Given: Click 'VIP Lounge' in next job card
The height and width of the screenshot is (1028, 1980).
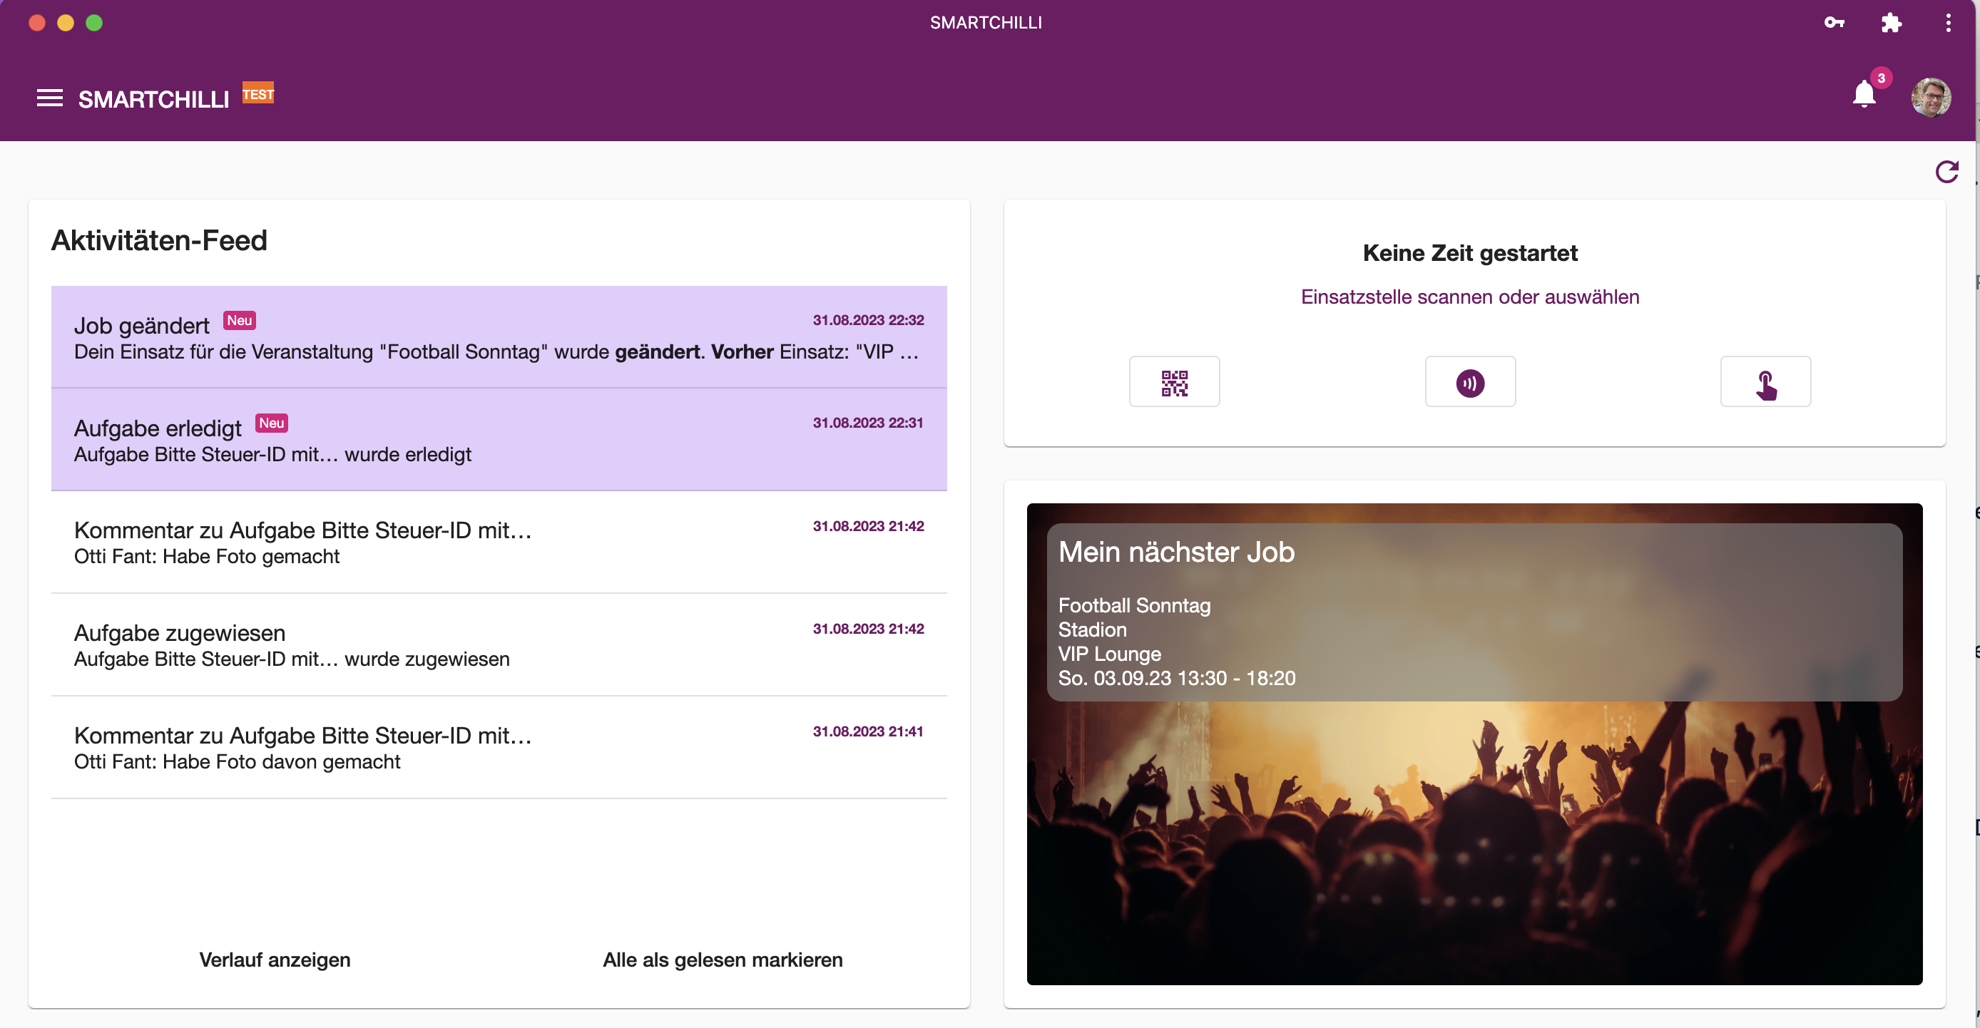Looking at the screenshot, I should pos(1109,654).
